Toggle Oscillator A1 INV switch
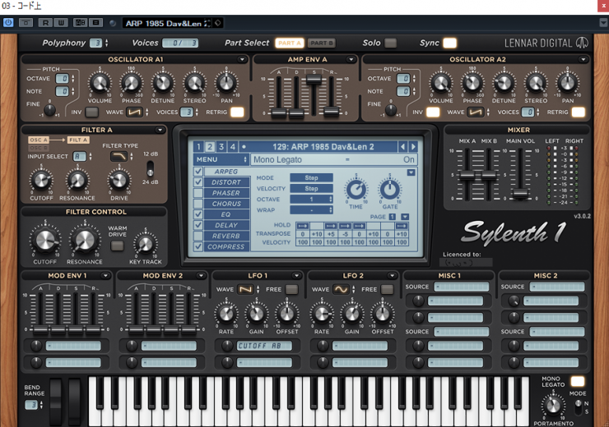 [91, 112]
